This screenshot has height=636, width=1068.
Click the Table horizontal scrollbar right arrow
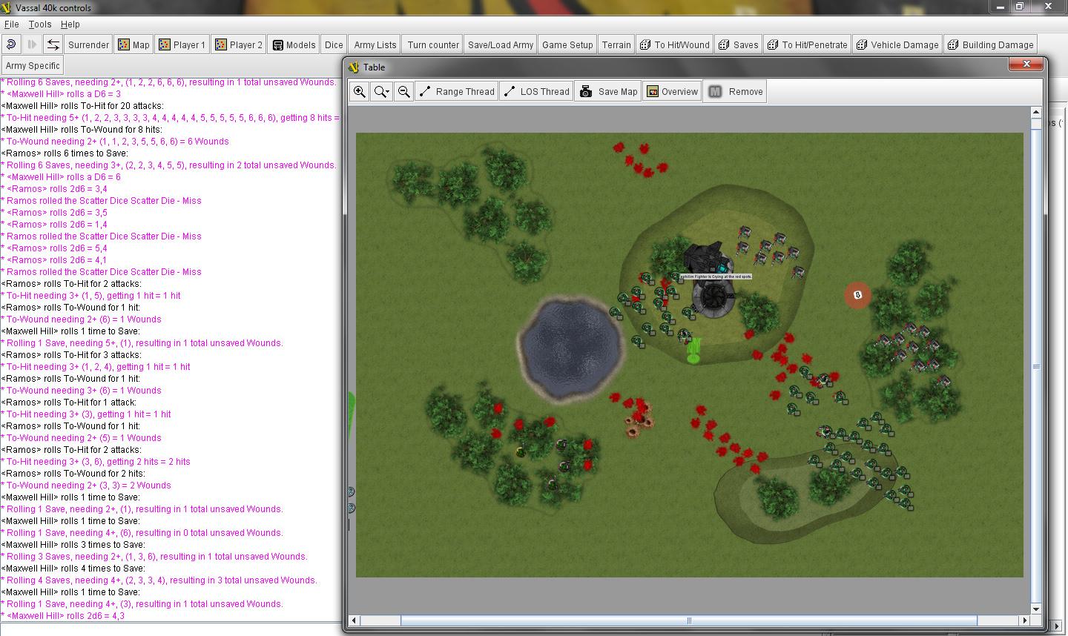click(x=1025, y=620)
